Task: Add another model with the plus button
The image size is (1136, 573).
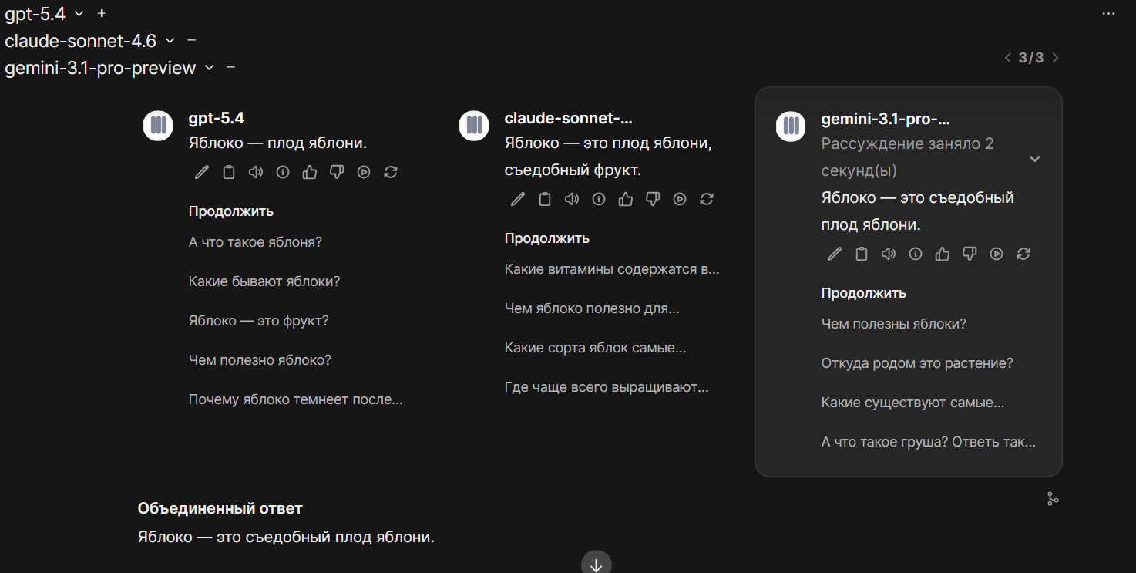Action: click(102, 14)
